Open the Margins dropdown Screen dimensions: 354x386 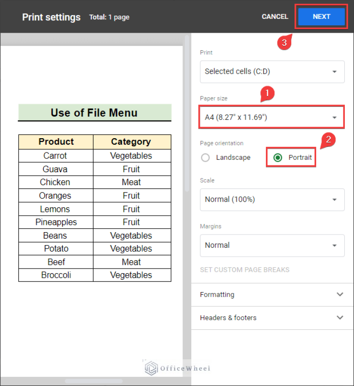tap(272, 246)
